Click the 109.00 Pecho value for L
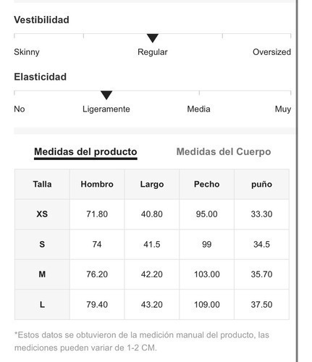 coord(207,305)
